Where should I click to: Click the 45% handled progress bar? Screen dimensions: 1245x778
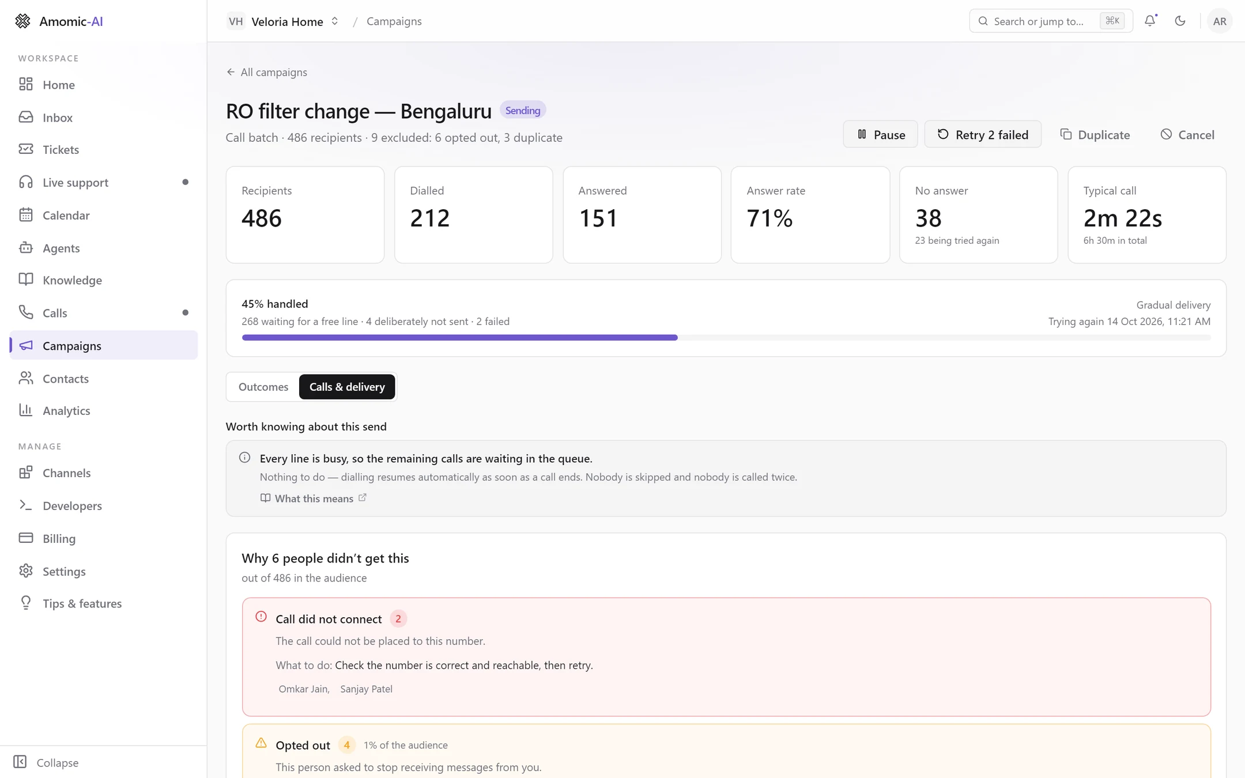click(726, 338)
